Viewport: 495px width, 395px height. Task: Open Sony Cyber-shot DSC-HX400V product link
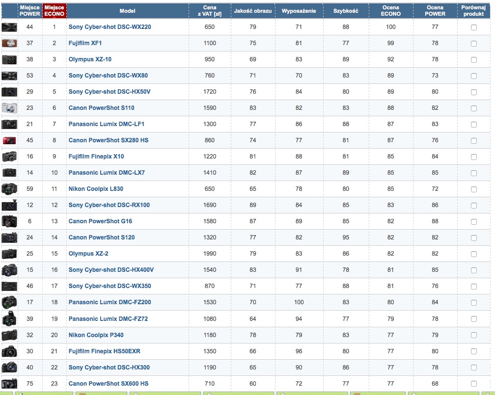tap(111, 270)
